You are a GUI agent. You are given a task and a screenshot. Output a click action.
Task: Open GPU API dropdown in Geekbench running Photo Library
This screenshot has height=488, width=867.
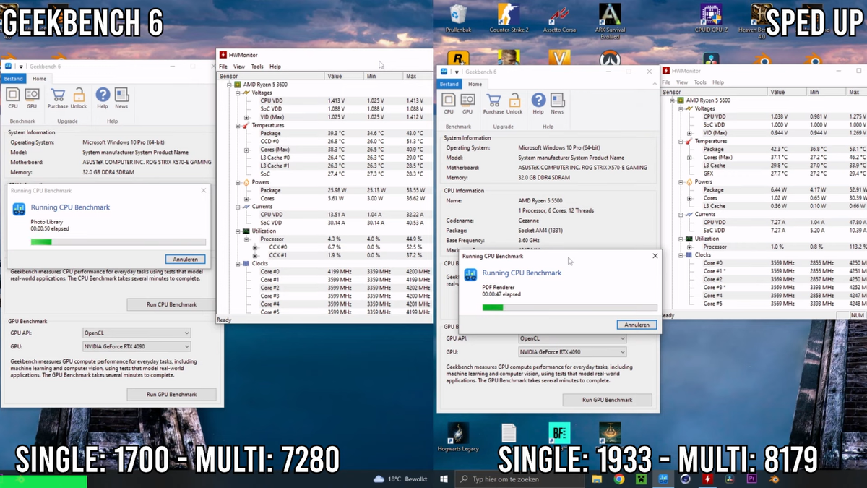click(137, 333)
